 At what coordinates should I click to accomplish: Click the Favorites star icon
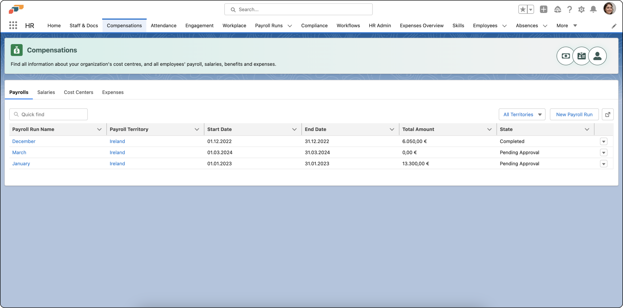(x=522, y=9)
